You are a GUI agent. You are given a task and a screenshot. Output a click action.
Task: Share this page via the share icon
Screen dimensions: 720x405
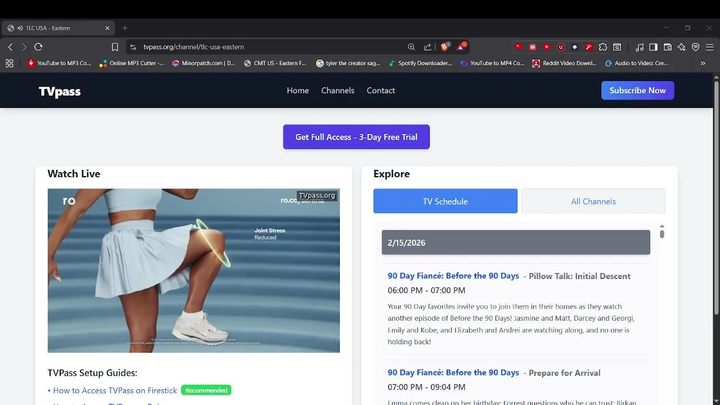[427, 47]
